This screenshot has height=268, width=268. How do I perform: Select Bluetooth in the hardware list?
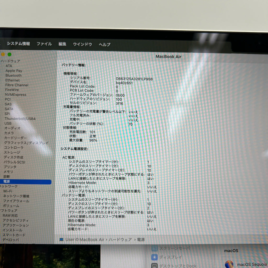14,75
